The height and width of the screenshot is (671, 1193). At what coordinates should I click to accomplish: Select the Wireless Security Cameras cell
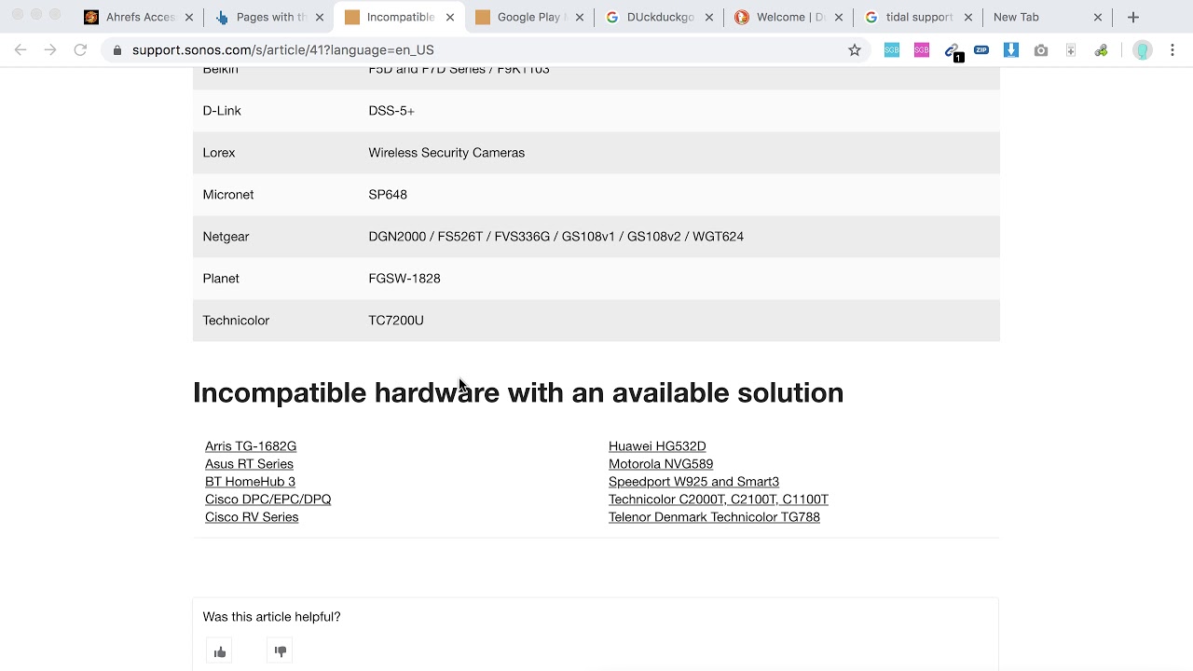pos(446,153)
